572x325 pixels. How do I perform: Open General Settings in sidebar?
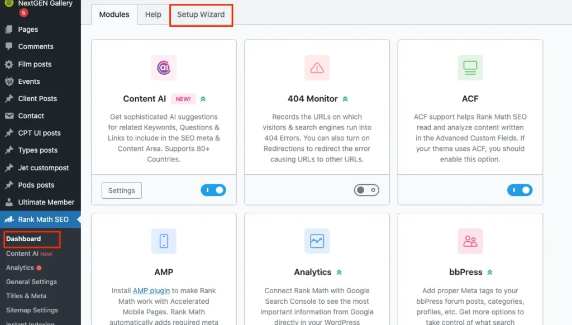[x=31, y=282]
